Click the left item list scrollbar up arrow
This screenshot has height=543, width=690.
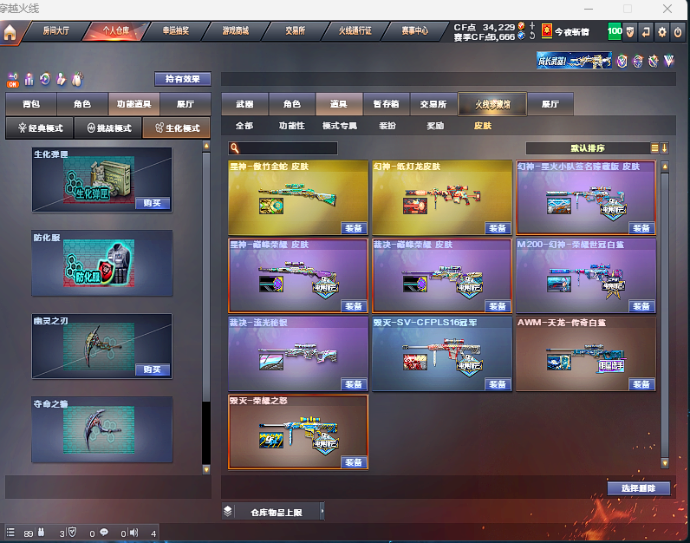point(206,146)
